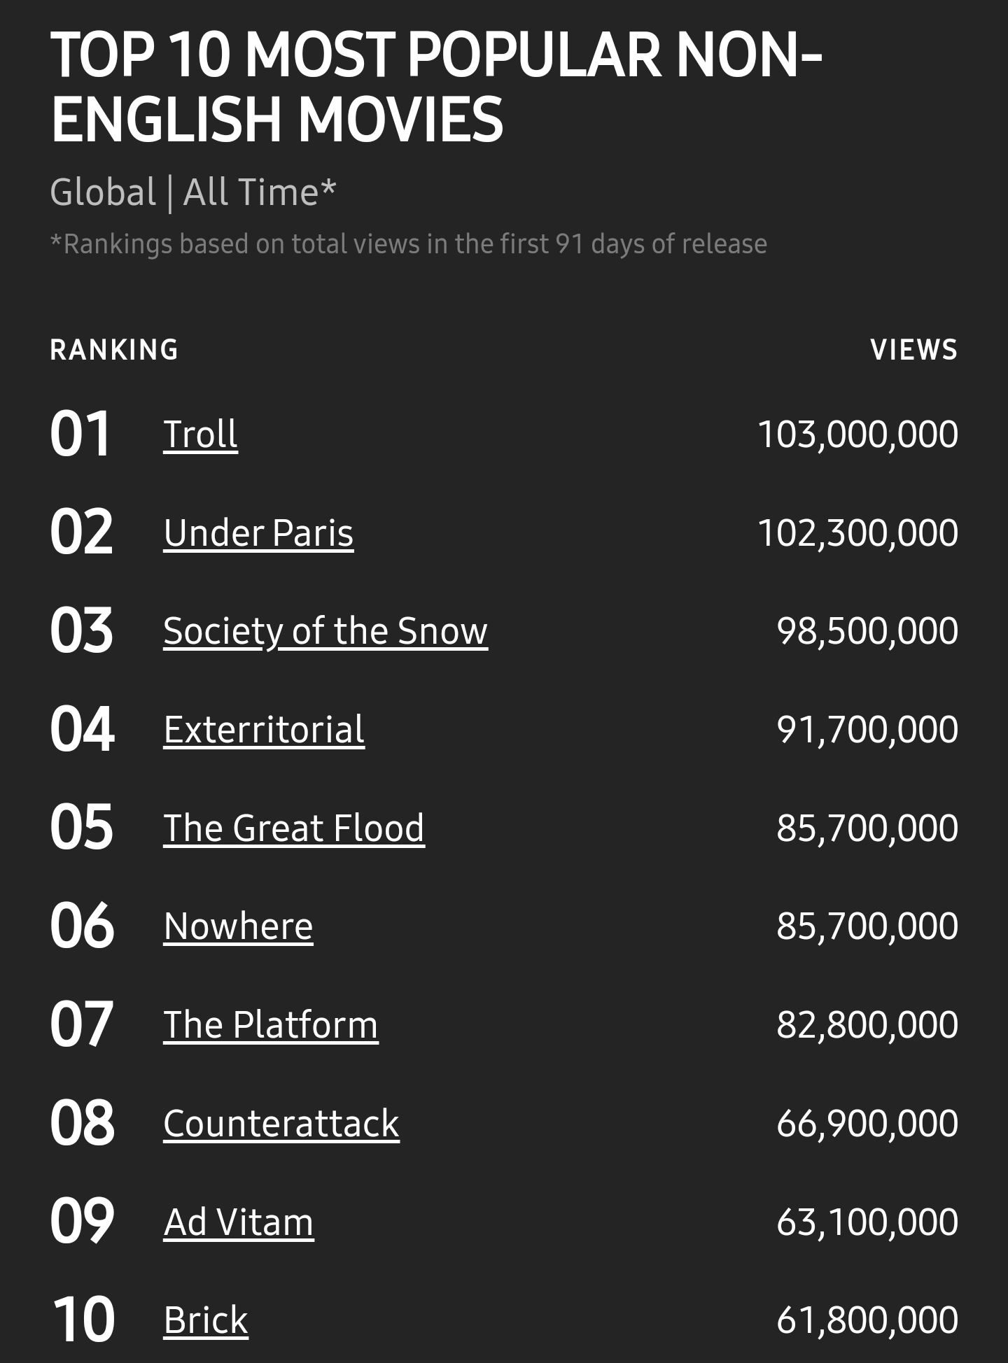
Task: Click the Top 10 Non-English Movies heading
Action: (x=435, y=87)
